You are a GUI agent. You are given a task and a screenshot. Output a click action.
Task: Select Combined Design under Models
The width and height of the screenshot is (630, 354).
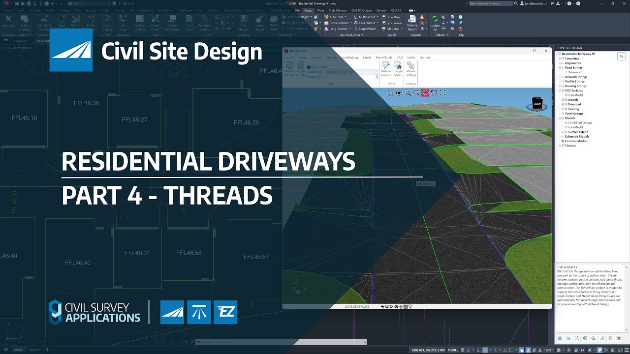coord(580,123)
